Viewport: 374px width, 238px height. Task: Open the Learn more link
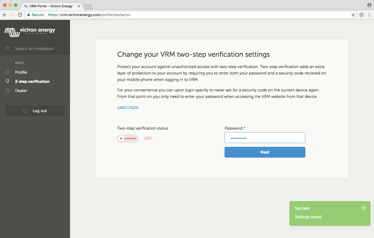tap(128, 107)
